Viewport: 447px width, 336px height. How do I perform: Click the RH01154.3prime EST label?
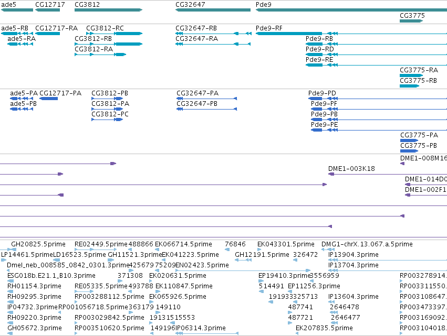pyautogui.click(x=34, y=286)
